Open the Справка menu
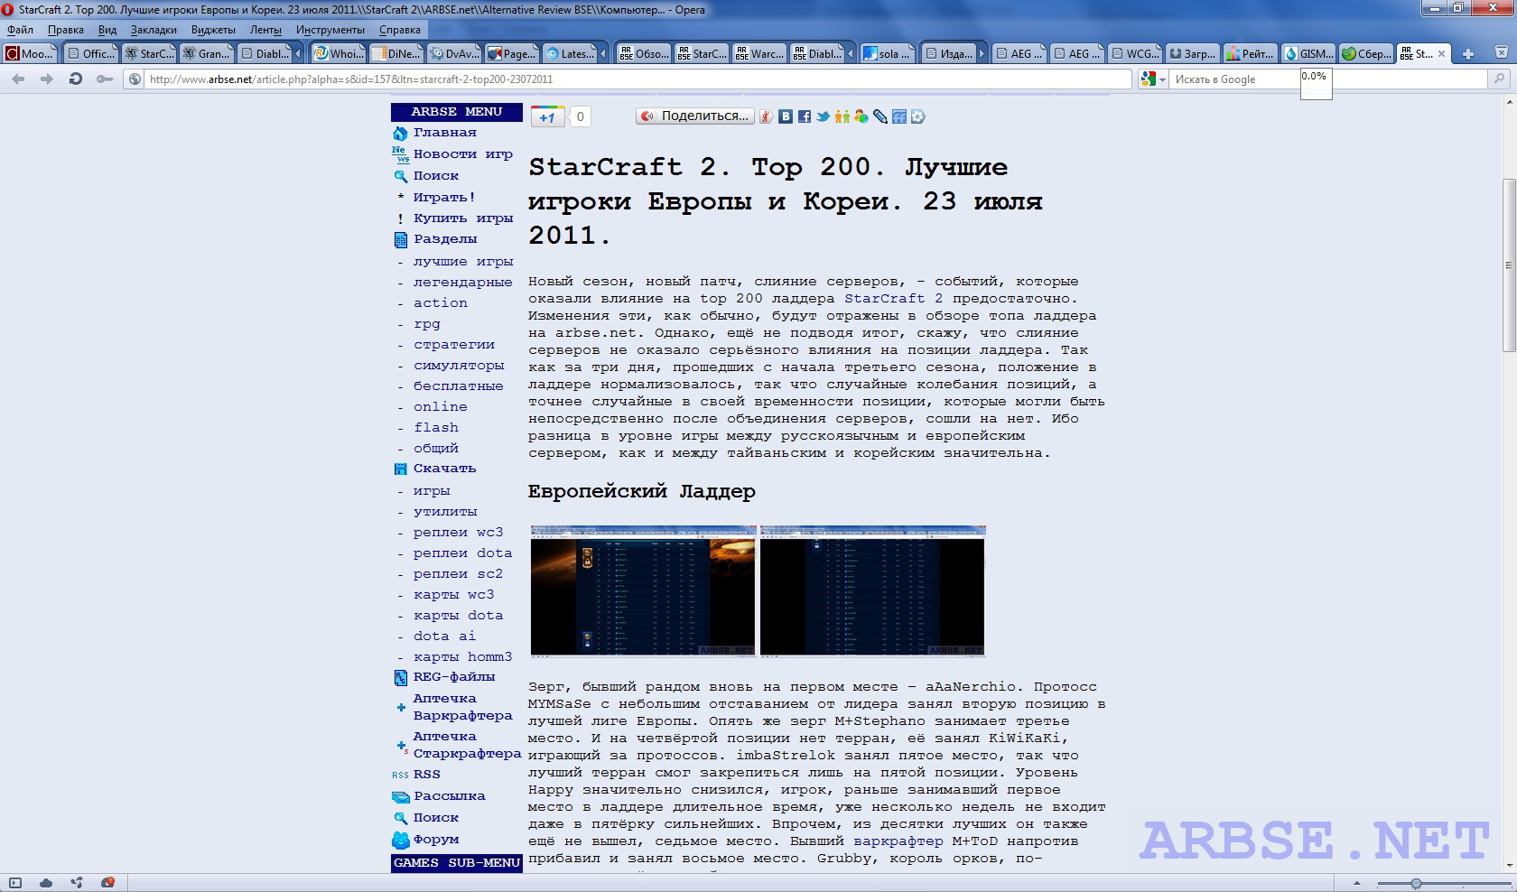This screenshot has height=892, width=1517. point(400,30)
